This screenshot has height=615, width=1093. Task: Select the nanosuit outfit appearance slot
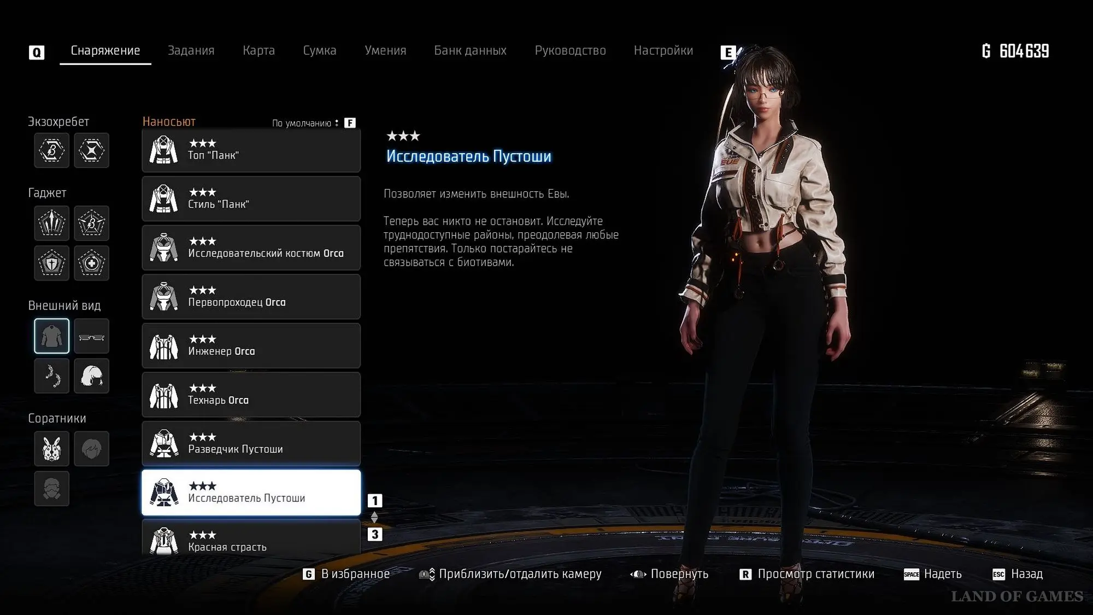pos(51,336)
